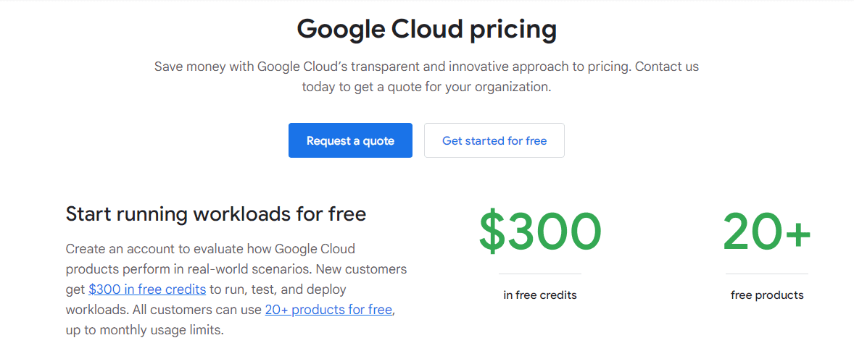This screenshot has width=854, height=364.
Task: Select the Start running workloads for free heading
Action: point(215,214)
